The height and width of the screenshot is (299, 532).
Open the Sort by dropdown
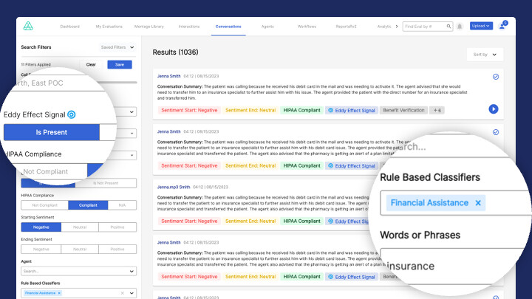point(485,55)
